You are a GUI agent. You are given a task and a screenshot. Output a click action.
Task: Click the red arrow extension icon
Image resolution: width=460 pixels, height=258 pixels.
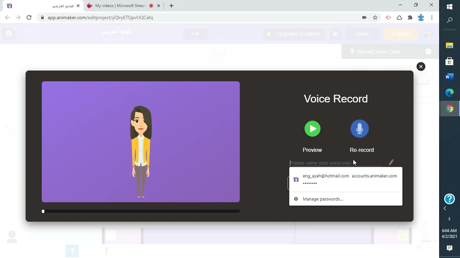click(x=388, y=18)
